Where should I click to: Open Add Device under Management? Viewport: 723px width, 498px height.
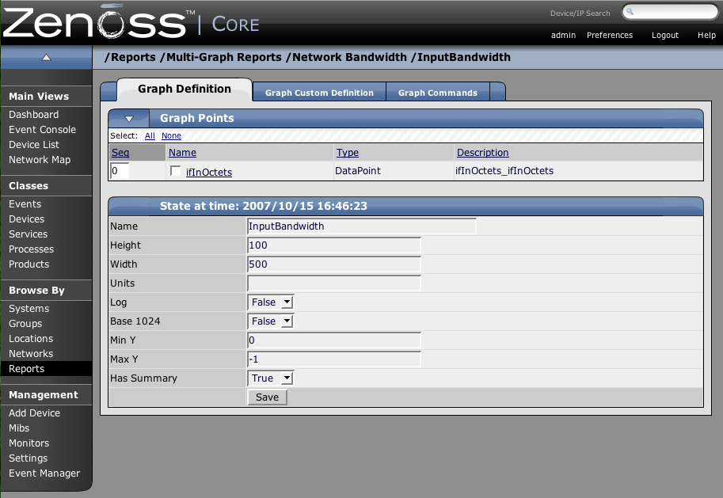click(35, 413)
